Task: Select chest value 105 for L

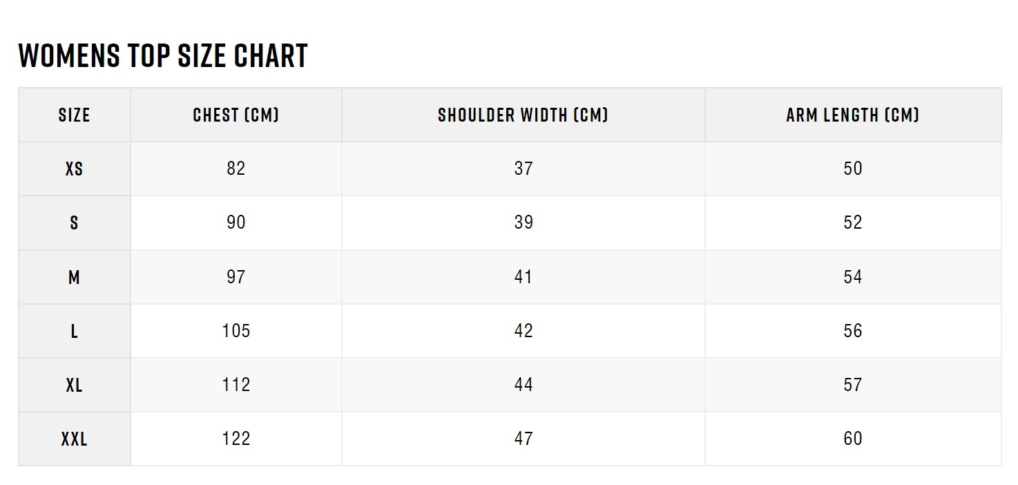Action: (236, 331)
